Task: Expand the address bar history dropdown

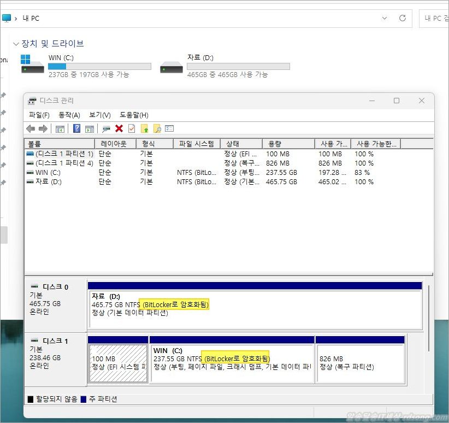Action: 387,18
